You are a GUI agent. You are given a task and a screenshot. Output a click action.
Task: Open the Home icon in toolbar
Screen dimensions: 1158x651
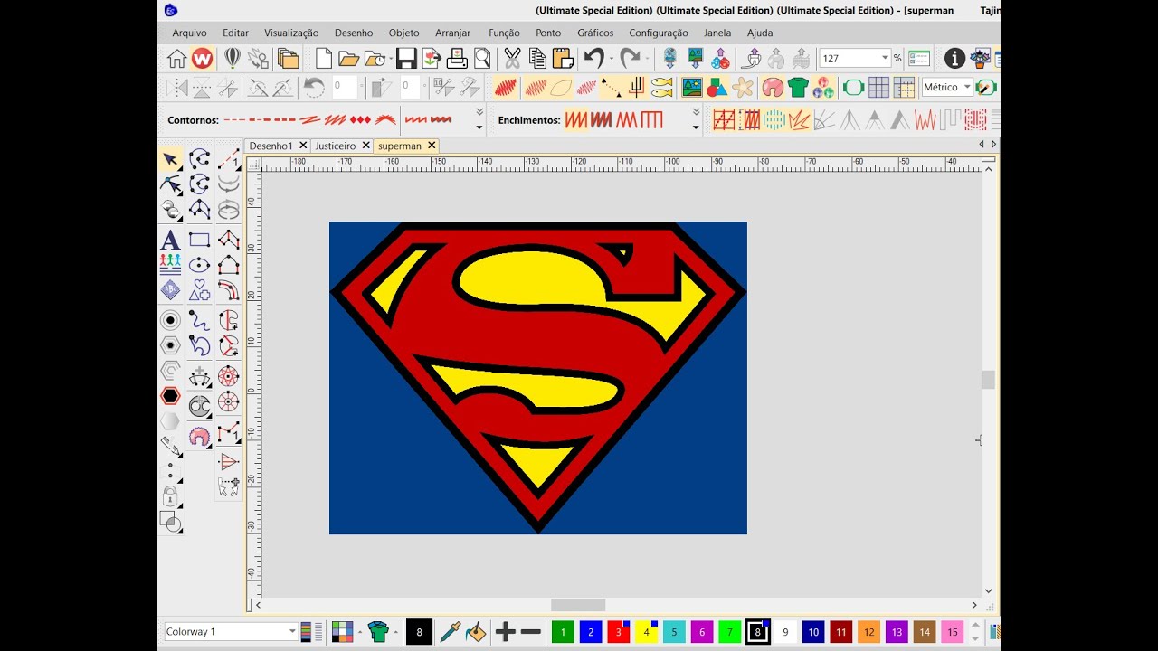pos(176,59)
